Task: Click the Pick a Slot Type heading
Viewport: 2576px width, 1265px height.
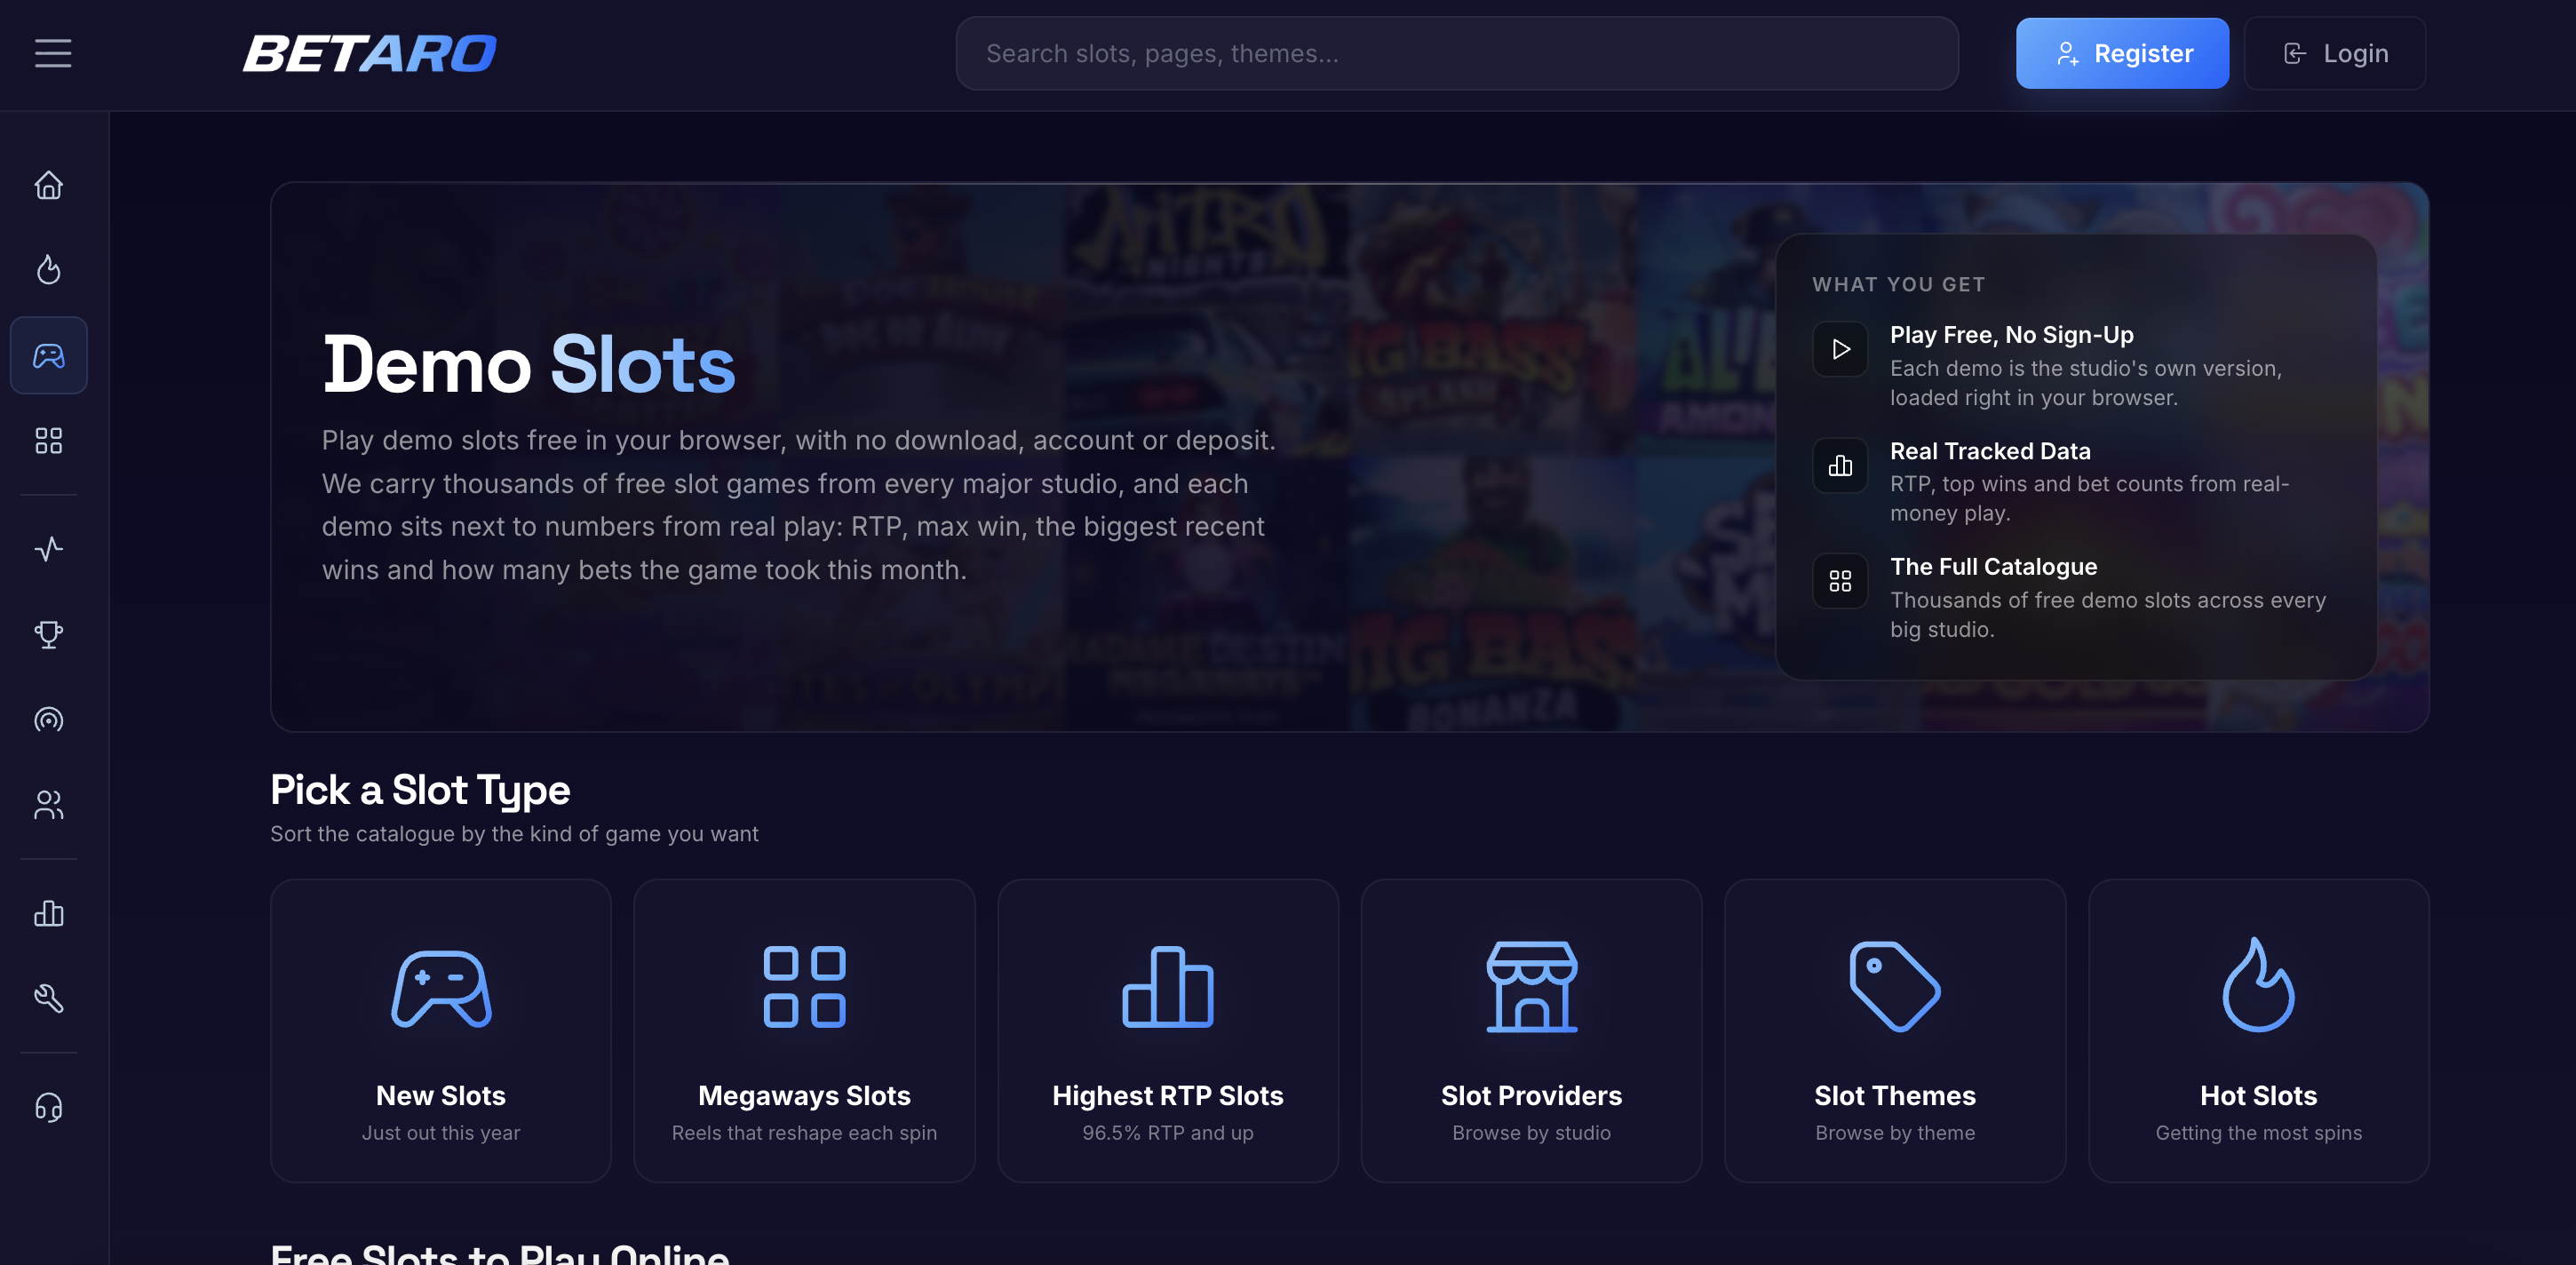Action: point(420,790)
